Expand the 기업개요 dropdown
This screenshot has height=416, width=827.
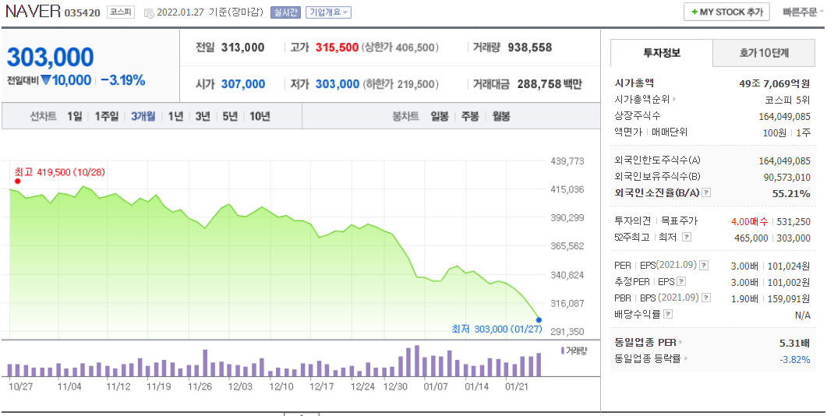pos(329,12)
